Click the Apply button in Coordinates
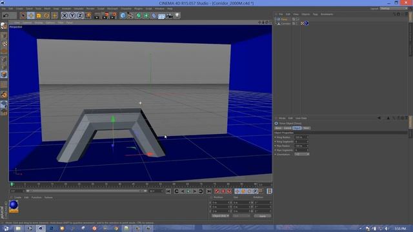Viewport: 413px width, 232px height. click(263, 216)
